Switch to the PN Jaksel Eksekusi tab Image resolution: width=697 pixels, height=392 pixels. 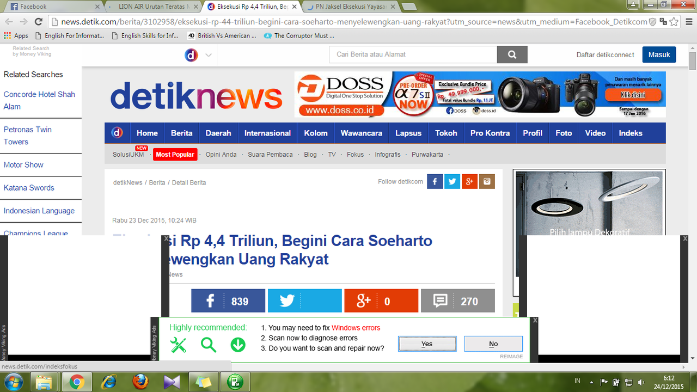[x=351, y=7]
